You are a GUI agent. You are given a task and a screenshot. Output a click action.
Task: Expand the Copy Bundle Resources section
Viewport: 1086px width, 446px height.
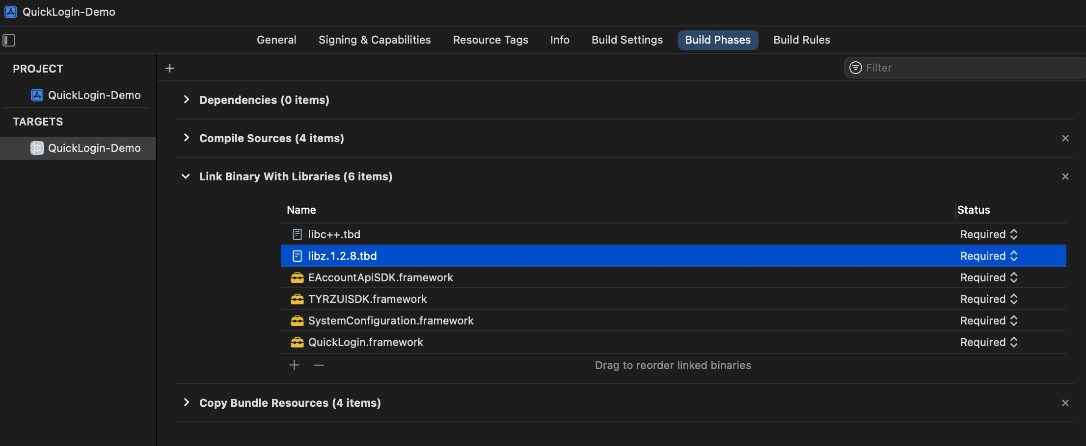pos(186,402)
